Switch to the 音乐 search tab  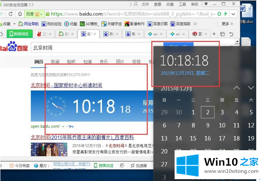click(104, 62)
